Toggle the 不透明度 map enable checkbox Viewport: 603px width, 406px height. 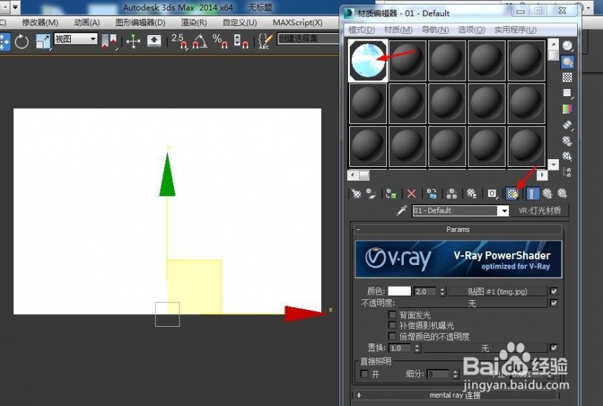(554, 303)
